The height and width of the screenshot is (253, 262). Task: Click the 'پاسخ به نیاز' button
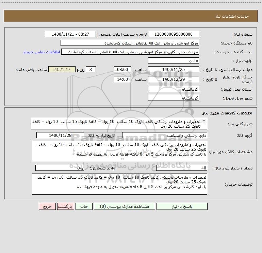click(182, 206)
